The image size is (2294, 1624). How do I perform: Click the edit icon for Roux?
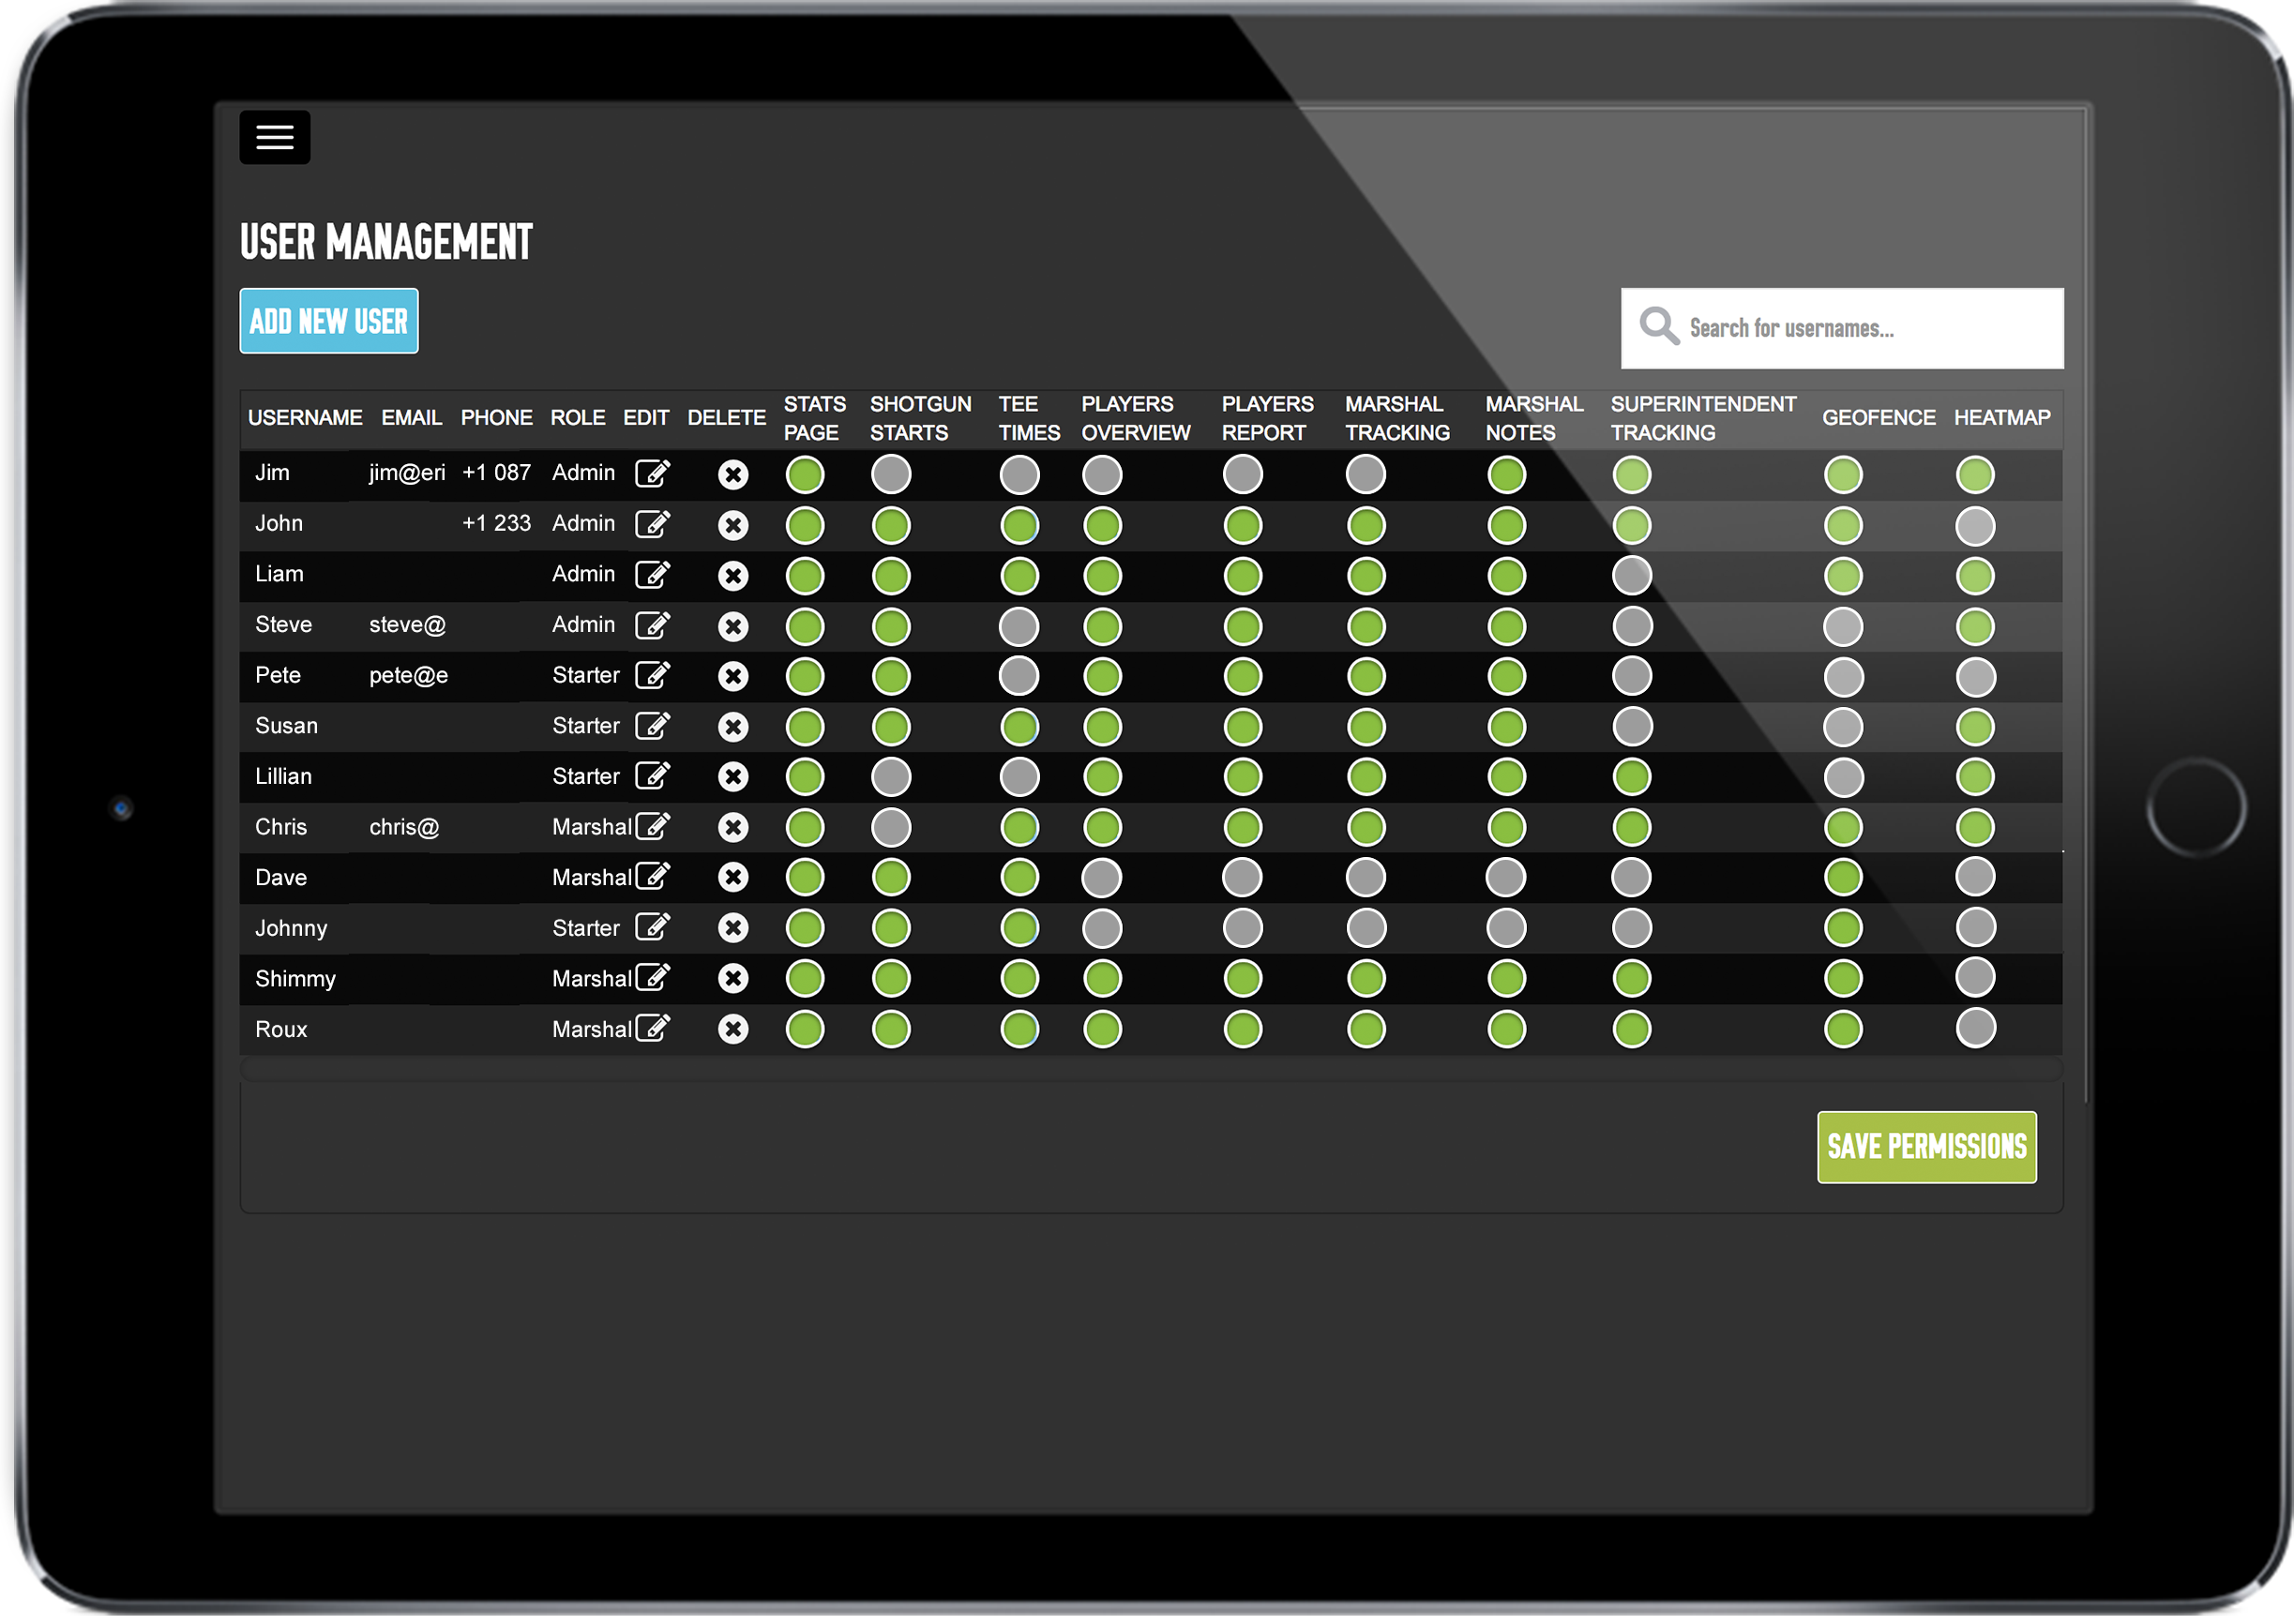[x=651, y=1027]
